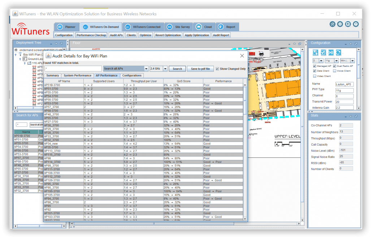
Task: Detach the Configuration panel
Action: [x=356, y=44]
